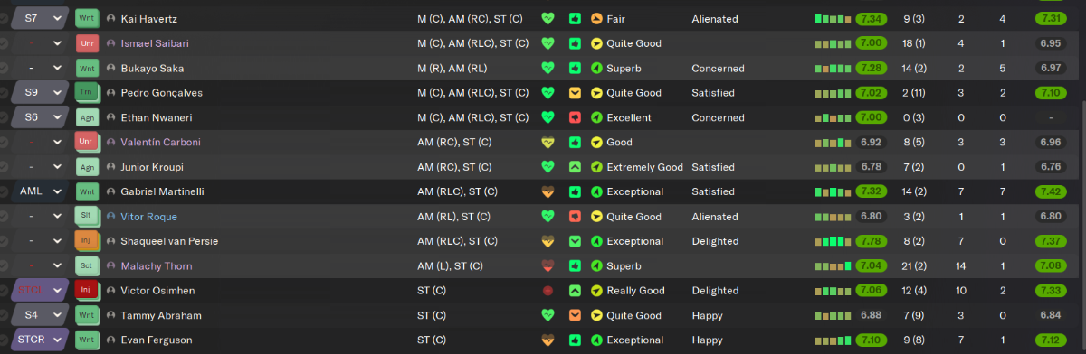This screenshot has width=1086, height=354.
Task: Click Kai Havertz's heart condition icon
Action: (548, 18)
